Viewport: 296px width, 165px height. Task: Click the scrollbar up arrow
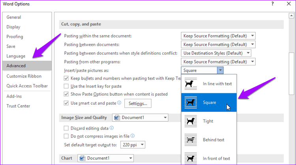point(291,16)
